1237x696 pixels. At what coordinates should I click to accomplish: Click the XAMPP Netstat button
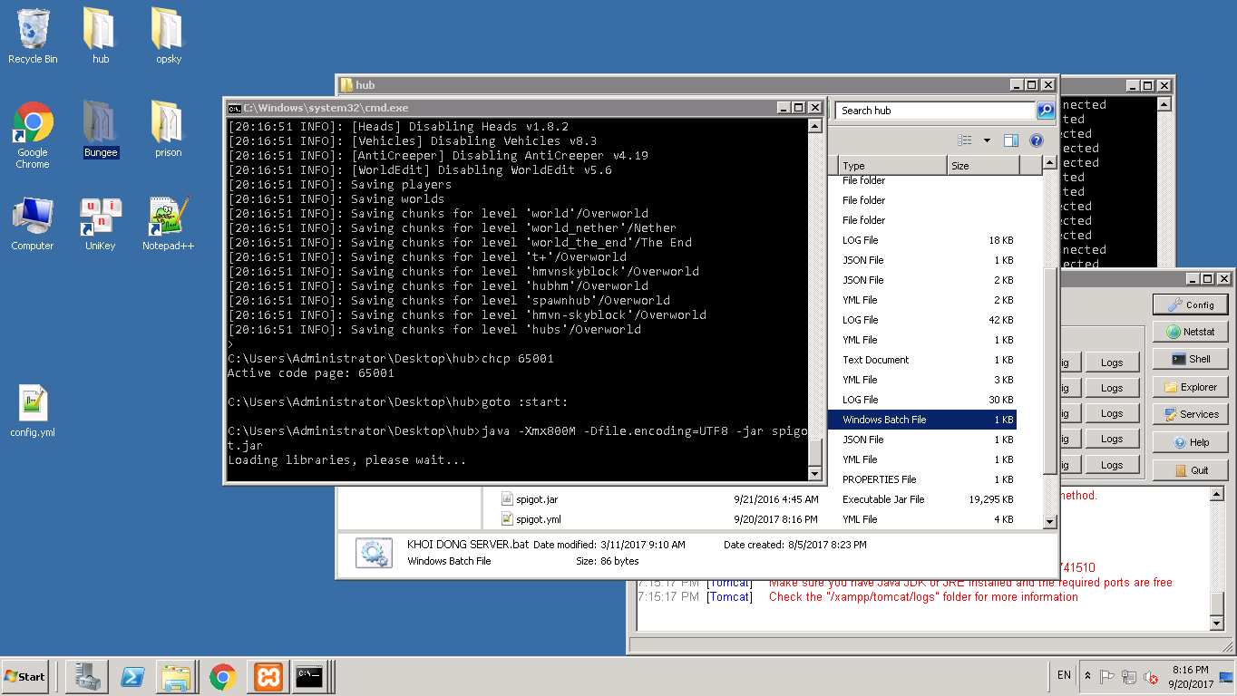click(1190, 332)
